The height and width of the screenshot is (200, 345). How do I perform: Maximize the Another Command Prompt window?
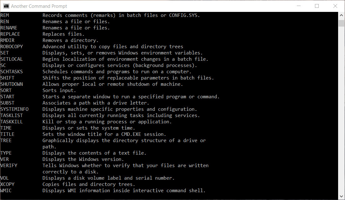pyautogui.click(x=317, y=6)
